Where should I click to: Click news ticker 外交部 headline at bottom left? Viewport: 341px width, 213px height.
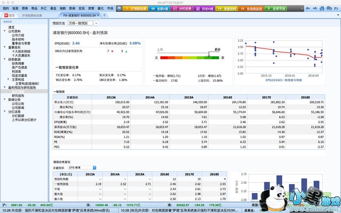(x=56, y=210)
